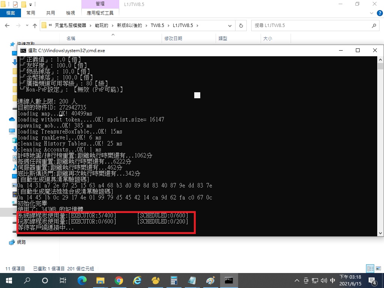Screen dimensions: 384x288
Task: Click Properties icon in quick access toolbar
Action: point(15,4)
